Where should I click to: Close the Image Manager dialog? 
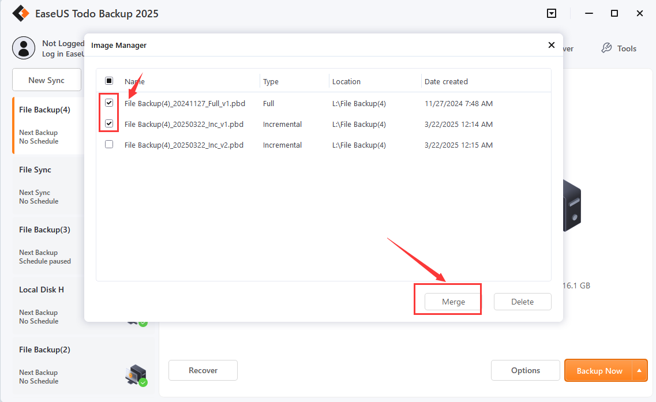coord(552,45)
